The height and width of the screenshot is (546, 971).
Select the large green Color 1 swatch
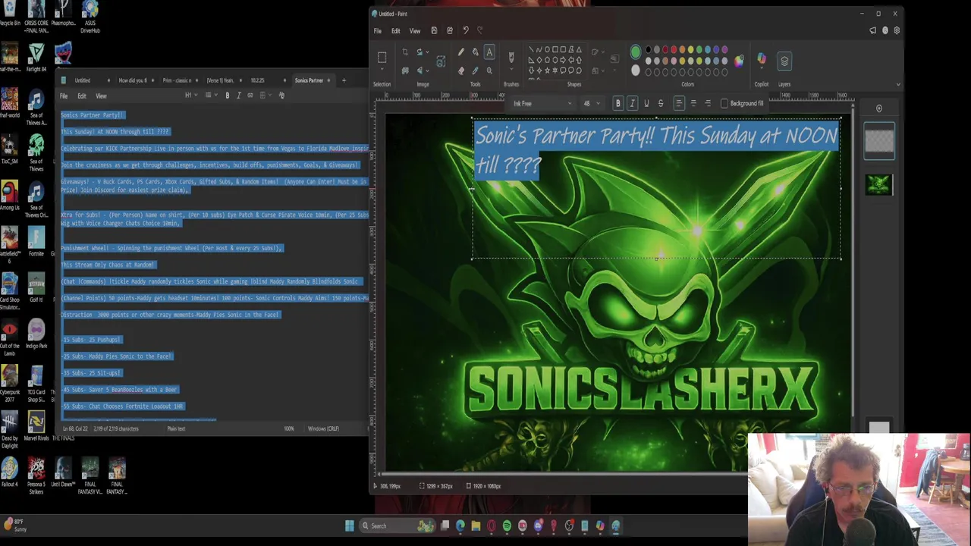coord(636,52)
